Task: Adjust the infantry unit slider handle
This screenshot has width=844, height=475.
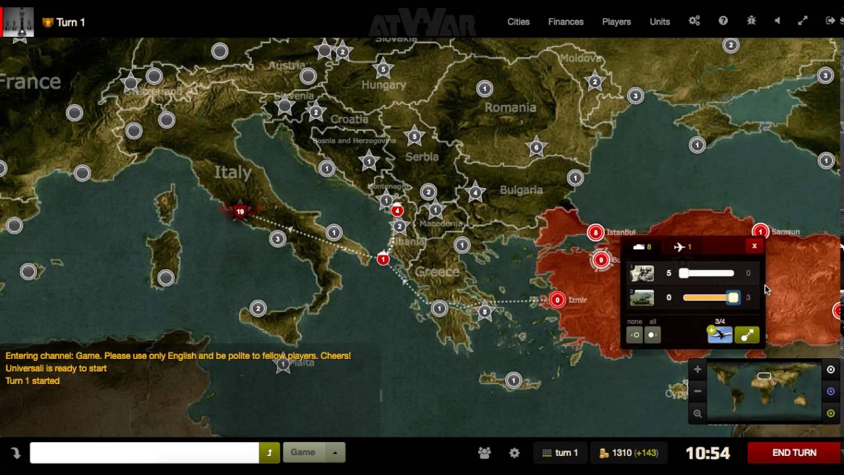Action: [684, 273]
